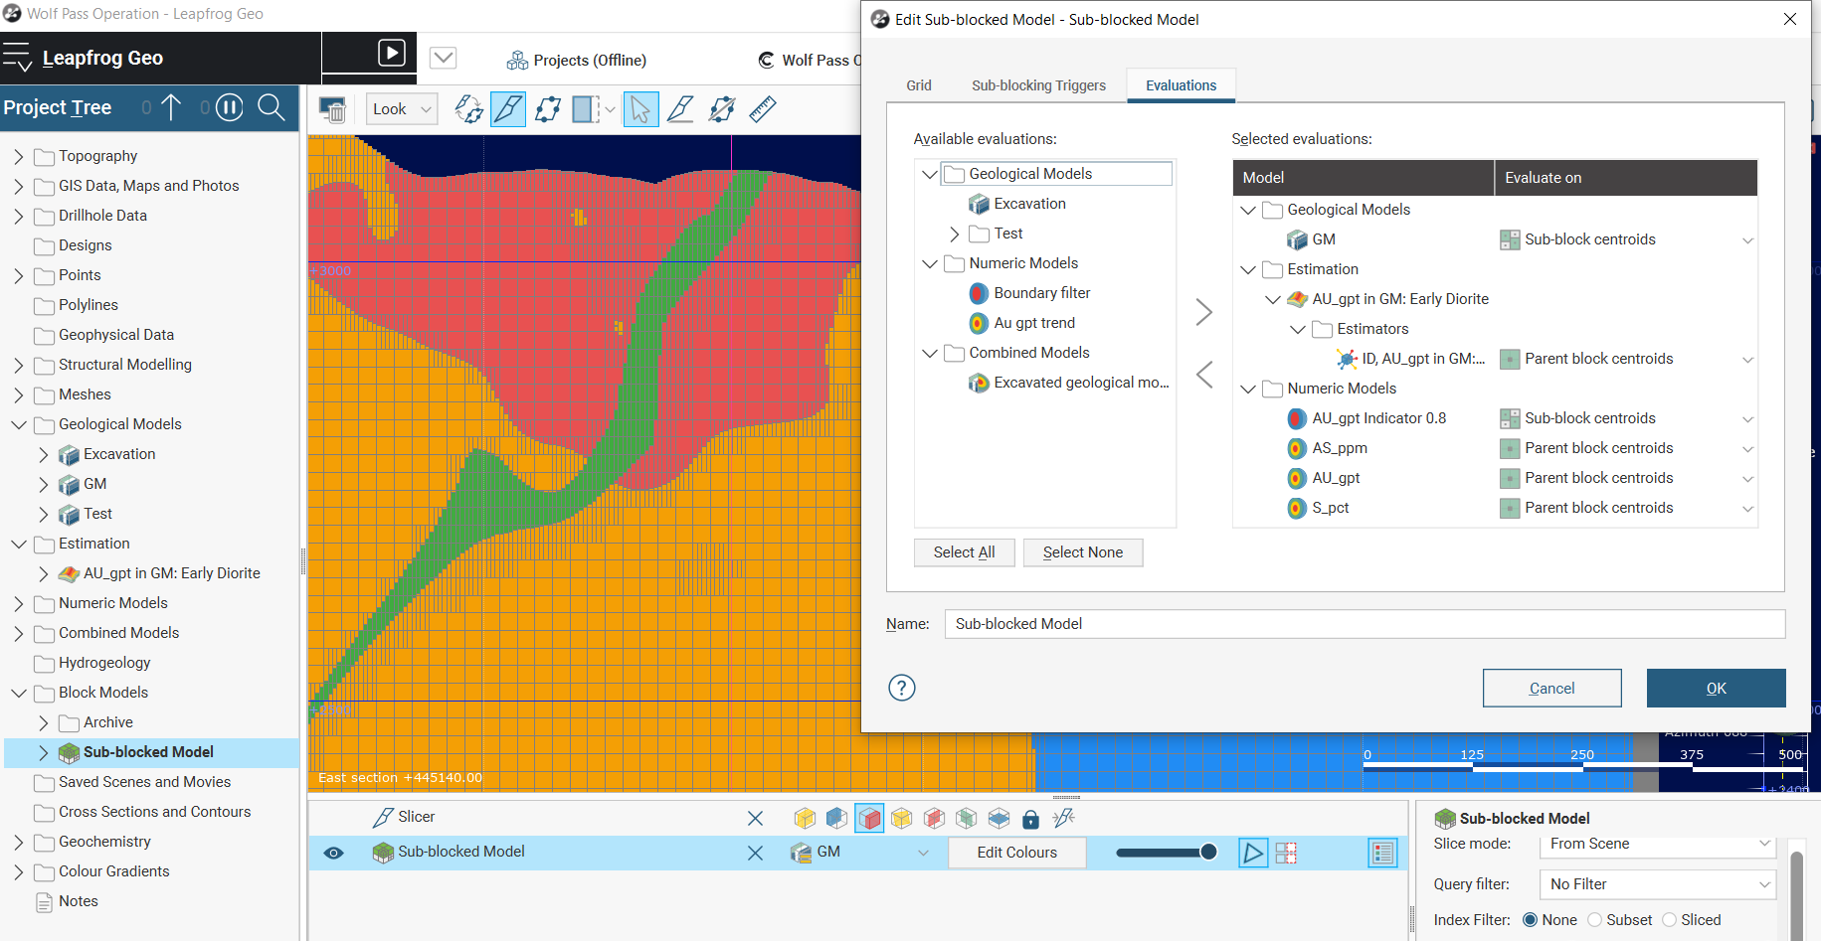The height and width of the screenshot is (941, 1821).
Task: Choose the Select objects arrow tool
Action: point(640,109)
